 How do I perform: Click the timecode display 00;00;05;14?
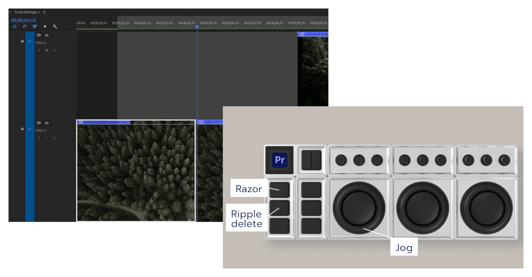click(24, 20)
